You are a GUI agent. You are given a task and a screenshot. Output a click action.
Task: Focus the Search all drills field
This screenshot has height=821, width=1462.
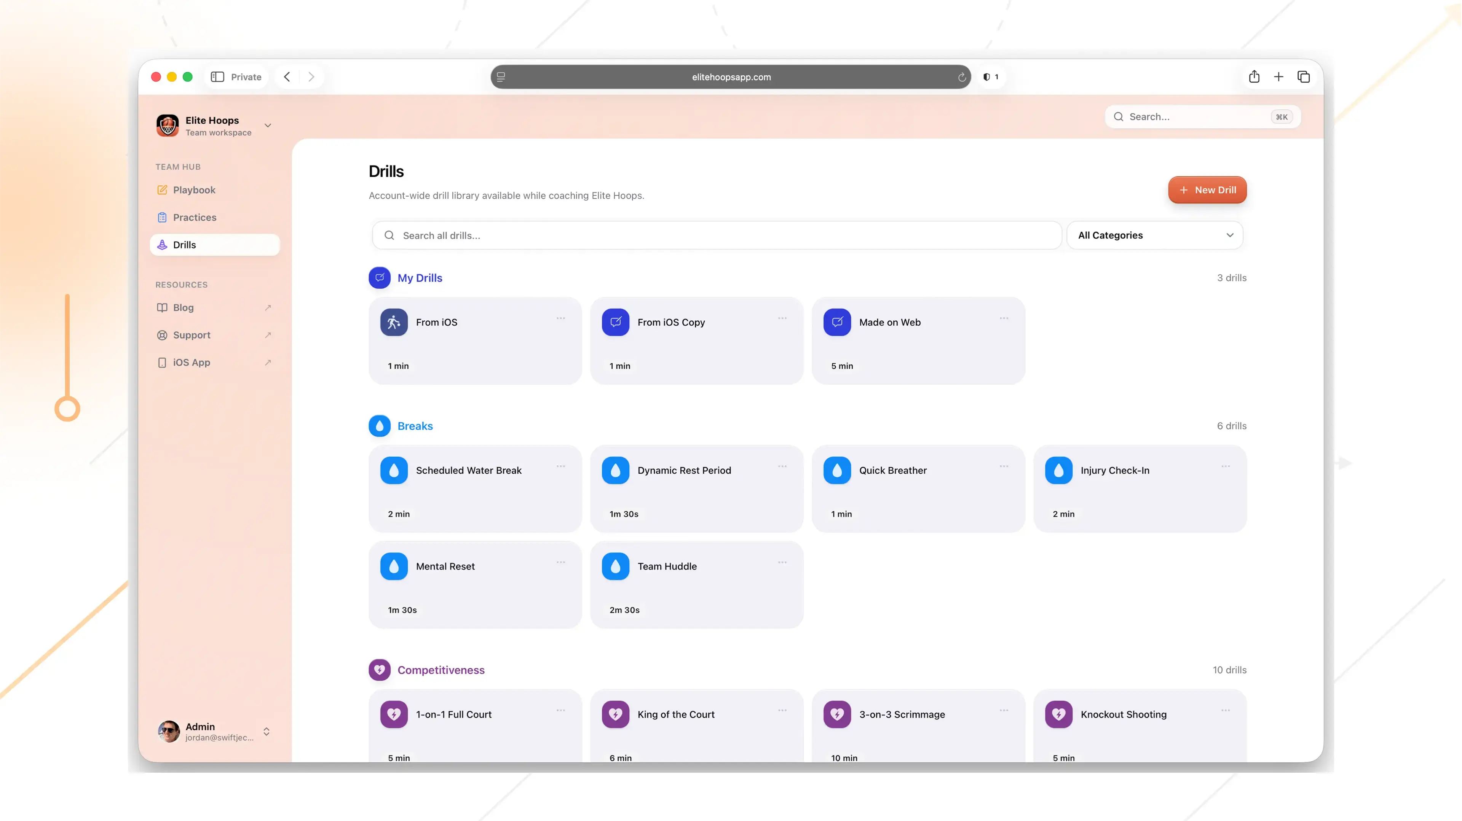pos(717,235)
